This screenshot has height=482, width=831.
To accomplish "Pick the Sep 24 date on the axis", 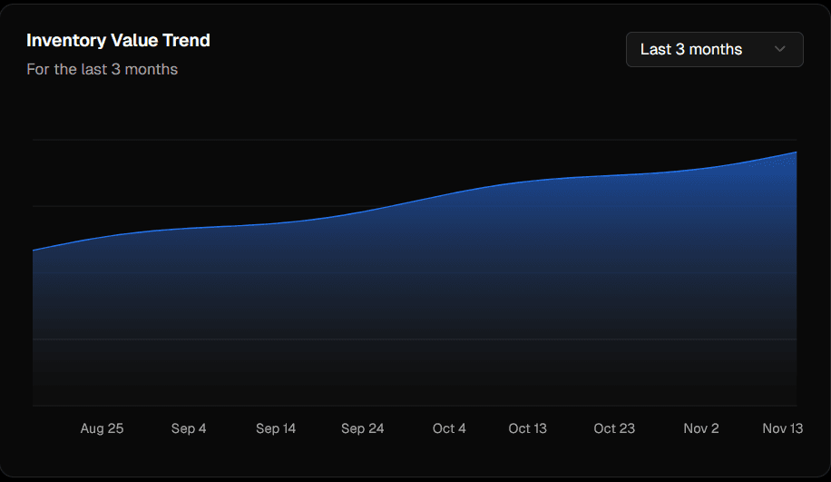I will point(363,428).
